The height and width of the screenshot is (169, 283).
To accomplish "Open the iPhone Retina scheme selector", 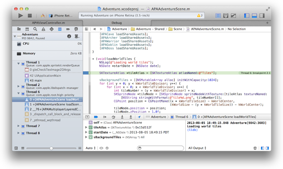I will coord(61,16).
